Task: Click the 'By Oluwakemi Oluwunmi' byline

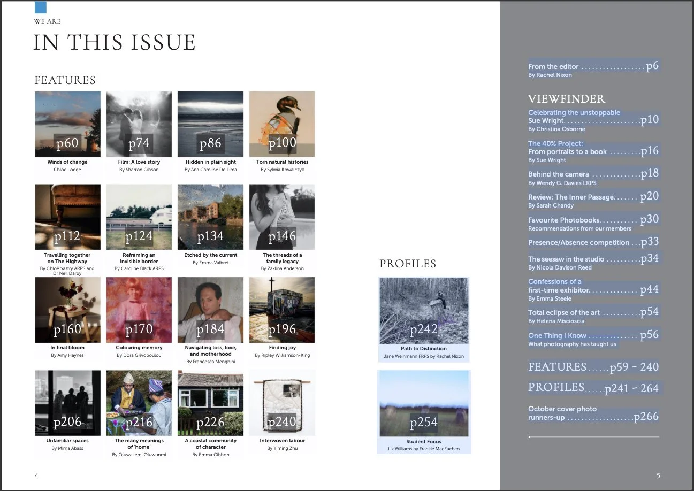Action: pos(139,455)
